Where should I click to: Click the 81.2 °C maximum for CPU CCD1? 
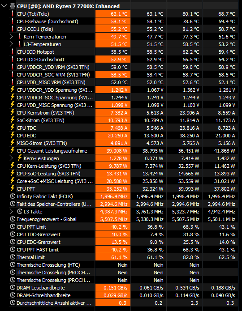pyautogui.click(x=191, y=29)
